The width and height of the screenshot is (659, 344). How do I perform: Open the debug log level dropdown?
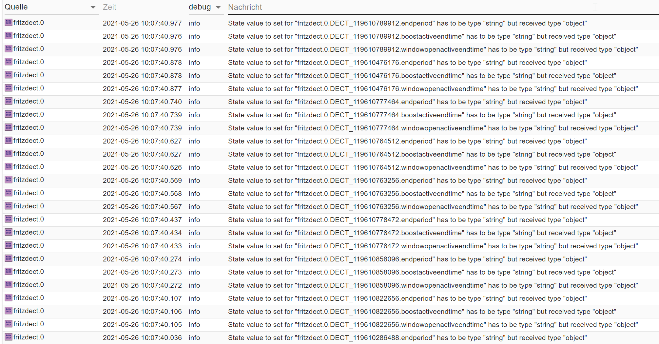click(x=218, y=7)
